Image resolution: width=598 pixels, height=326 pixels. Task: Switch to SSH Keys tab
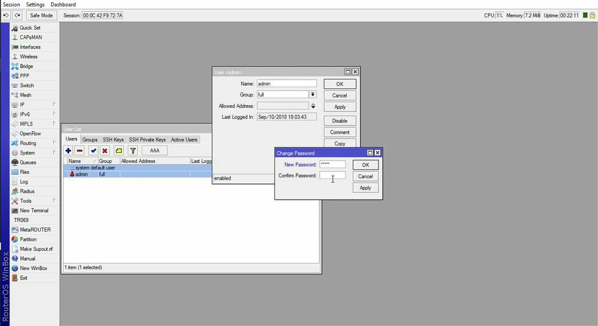click(x=113, y=140)
